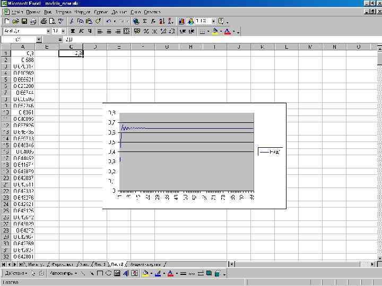Open the Fill Color palette arrow in Formatting toolbar
This screenshot has width=382, height=286.
pos(221,31)
